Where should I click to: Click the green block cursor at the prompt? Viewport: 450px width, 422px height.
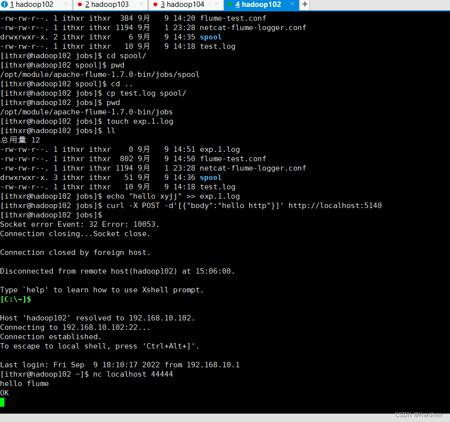[2, 402]
